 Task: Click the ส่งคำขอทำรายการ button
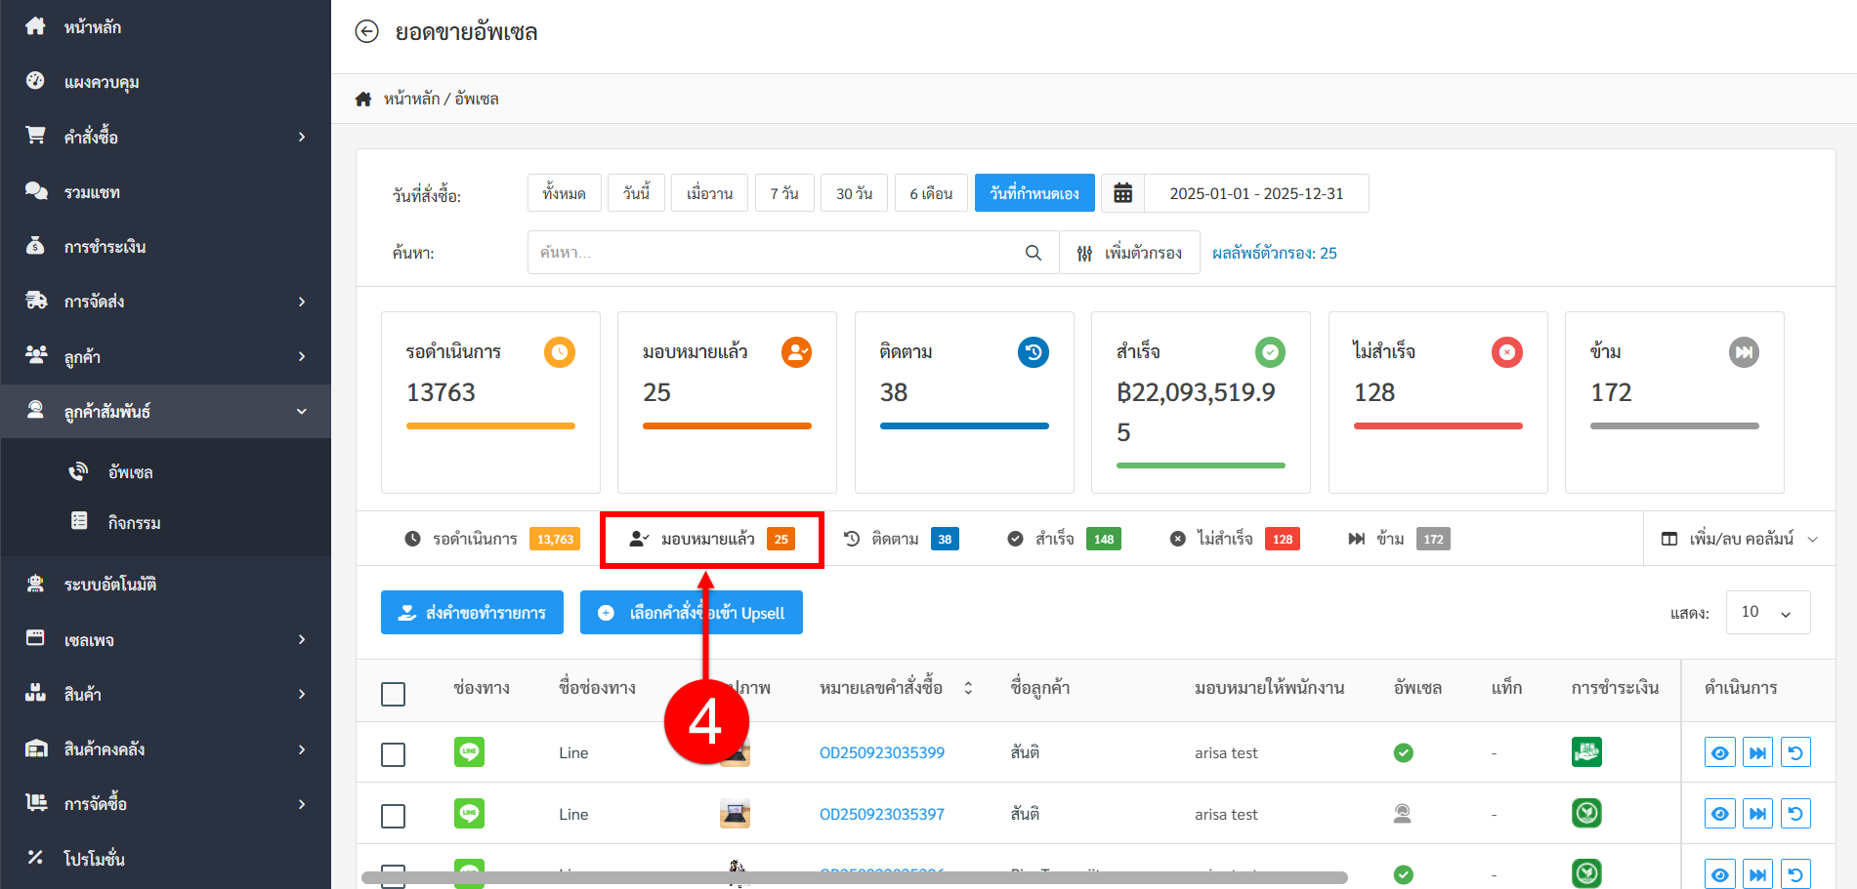click(x=472, y=613)
